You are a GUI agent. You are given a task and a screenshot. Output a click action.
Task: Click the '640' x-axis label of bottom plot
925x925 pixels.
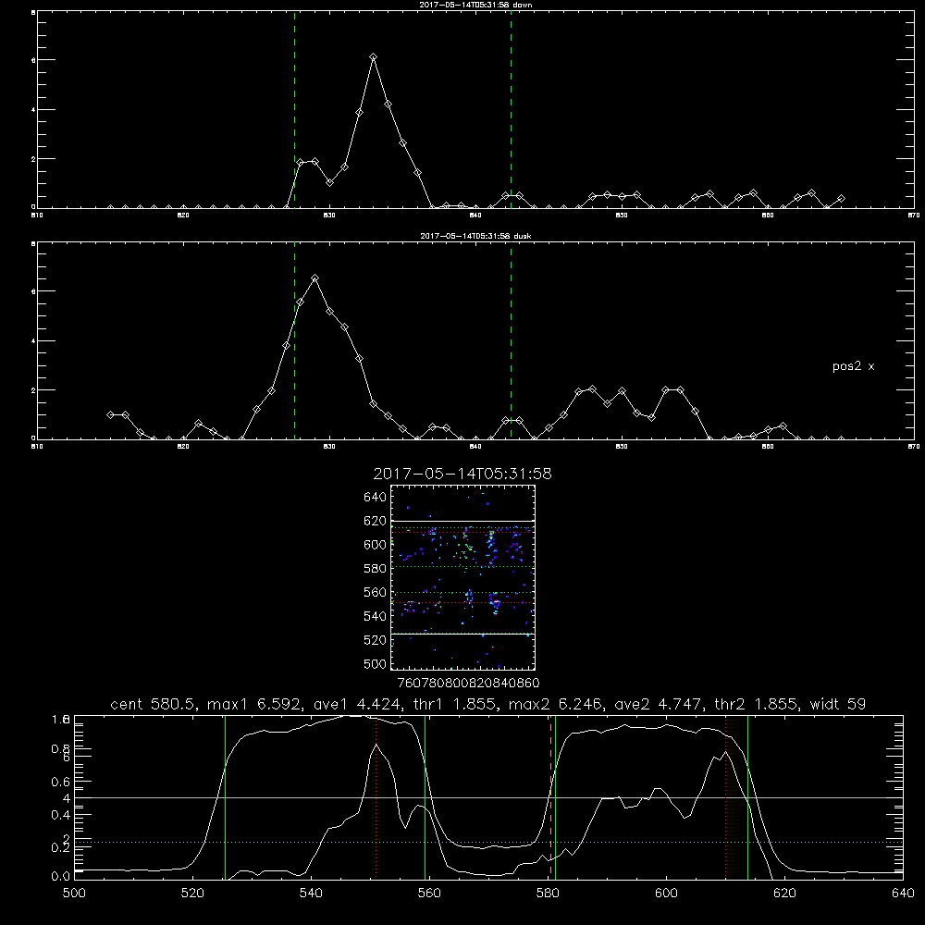[903, 894]
